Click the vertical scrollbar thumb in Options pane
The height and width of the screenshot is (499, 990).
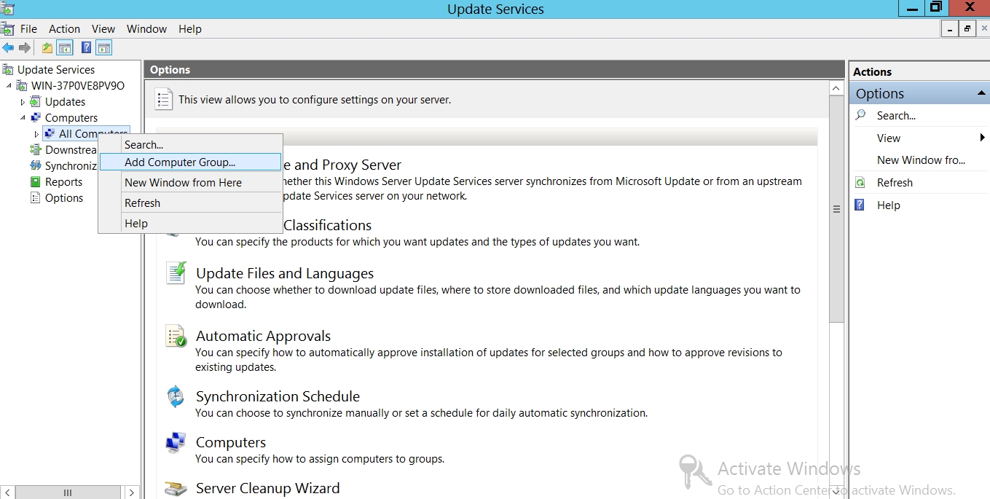coord(836,209)
